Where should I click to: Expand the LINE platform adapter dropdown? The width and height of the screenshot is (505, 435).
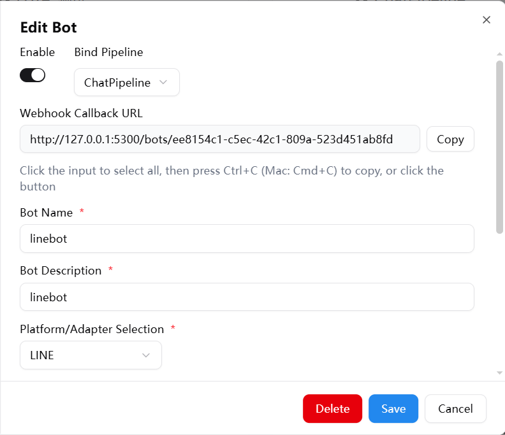[91, 355]
